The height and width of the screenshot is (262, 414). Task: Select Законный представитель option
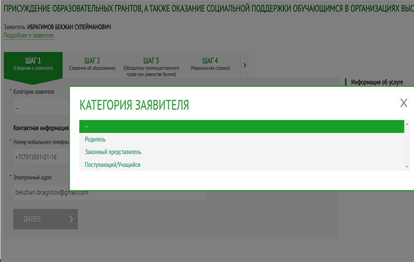(113, 152)
